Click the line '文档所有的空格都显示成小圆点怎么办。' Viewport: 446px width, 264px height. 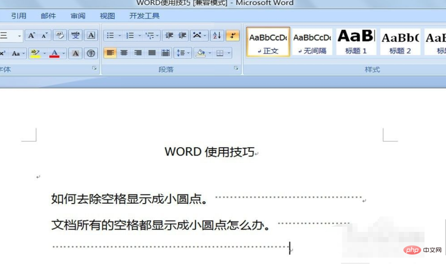click(161, 225)
